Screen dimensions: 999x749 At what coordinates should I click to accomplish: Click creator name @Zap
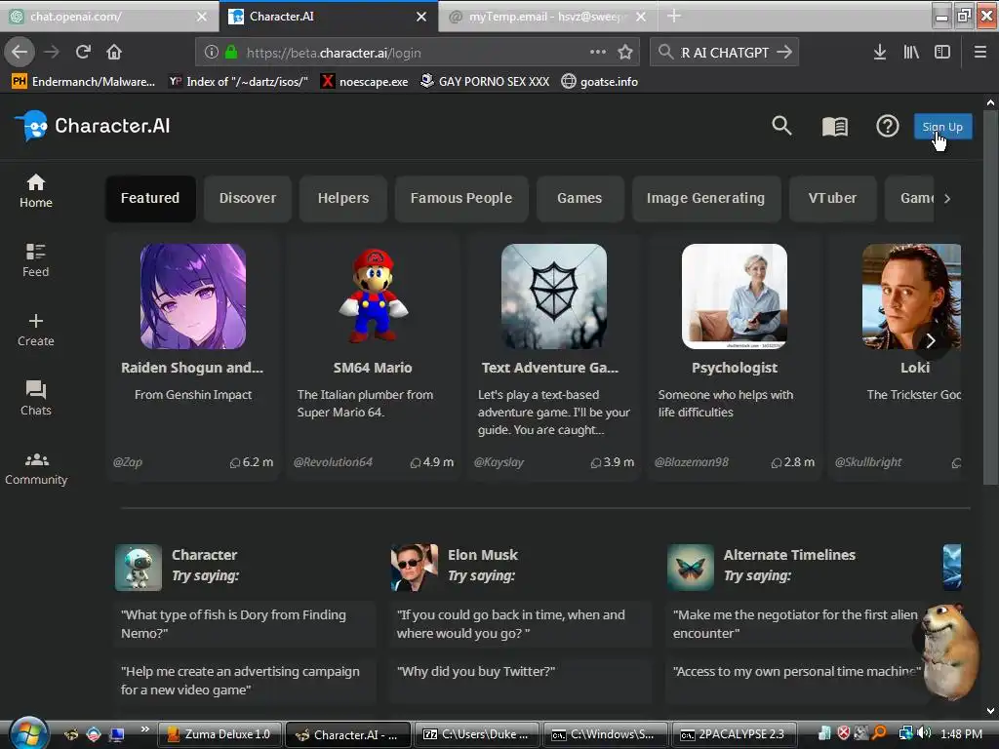point(128,462)
